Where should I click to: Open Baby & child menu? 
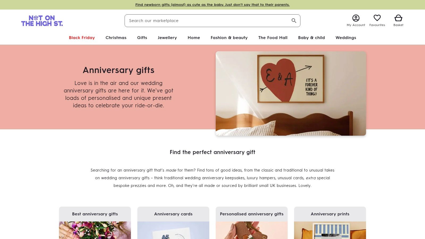coord(311,38)
